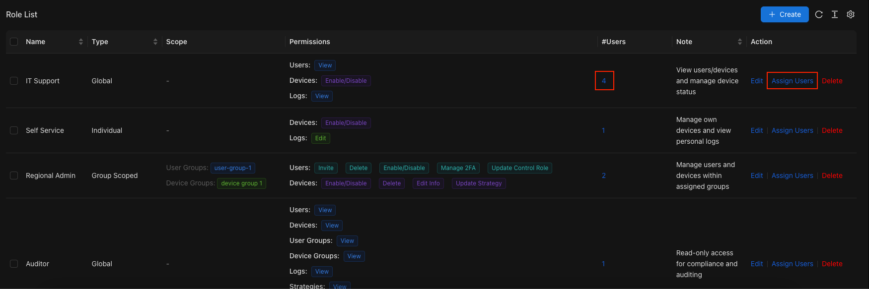
Task: Check the Regional Admin row checkbox
Action: (14, 175)
